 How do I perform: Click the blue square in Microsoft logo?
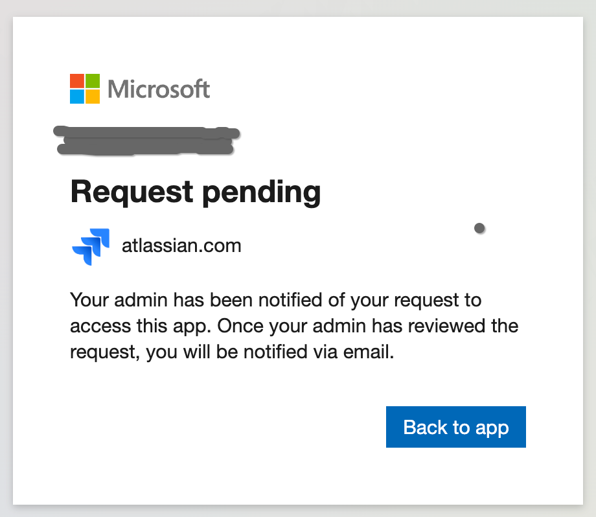pyautogui.click(x=77, y=97)
